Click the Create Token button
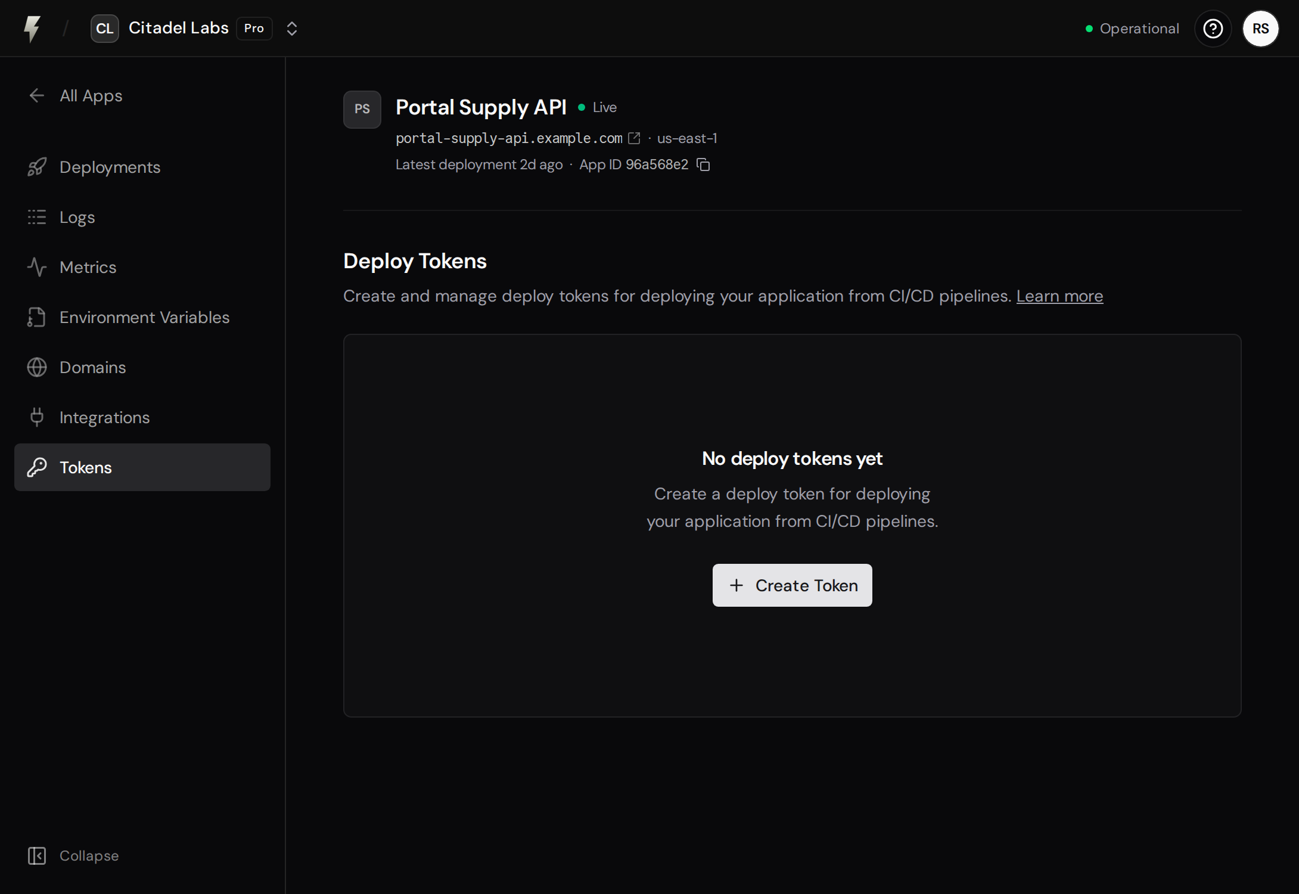The height and width of the screenshot is (894, 1299). (793, 585)
